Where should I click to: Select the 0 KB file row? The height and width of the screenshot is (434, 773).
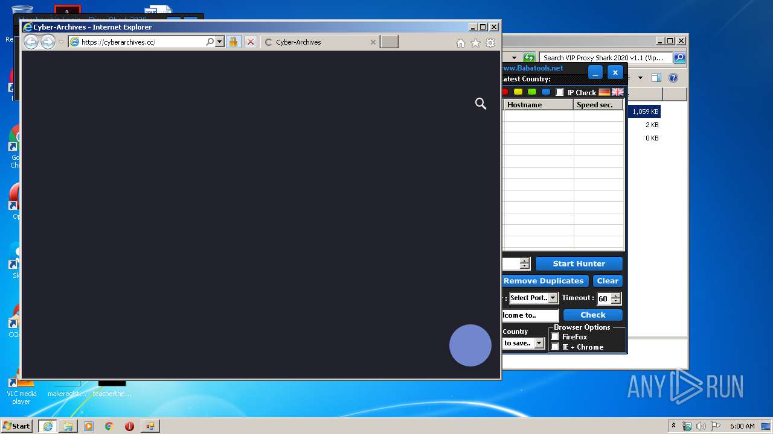(652, 138)
